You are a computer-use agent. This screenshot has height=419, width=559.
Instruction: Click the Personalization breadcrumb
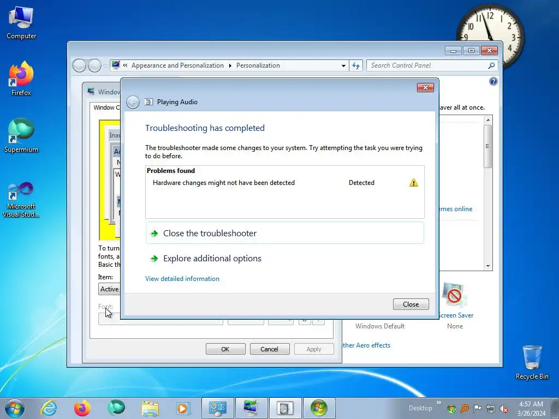coord(258,65)
